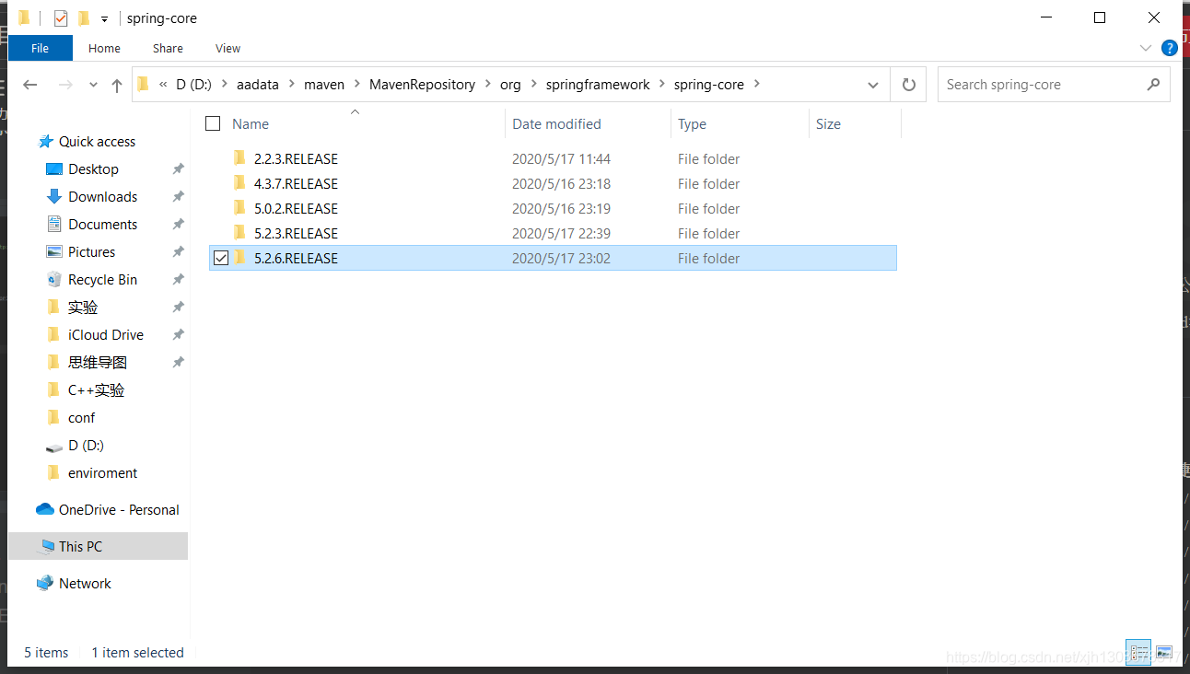Switch to Details view layout icon
Viewport: 1190px width, 674px height.
pos(1138,652)
